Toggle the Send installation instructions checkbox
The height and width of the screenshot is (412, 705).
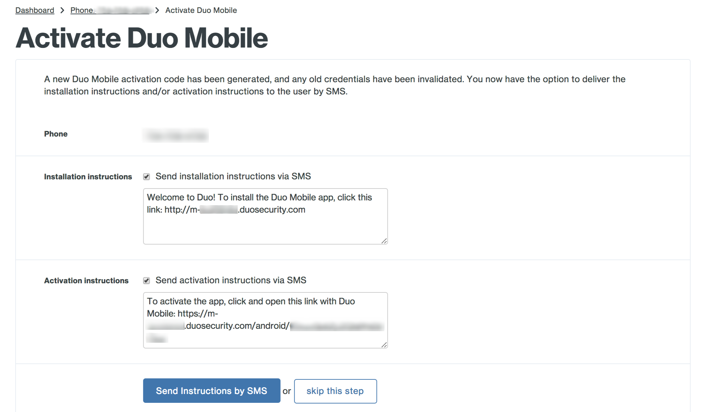pos(147,176)
